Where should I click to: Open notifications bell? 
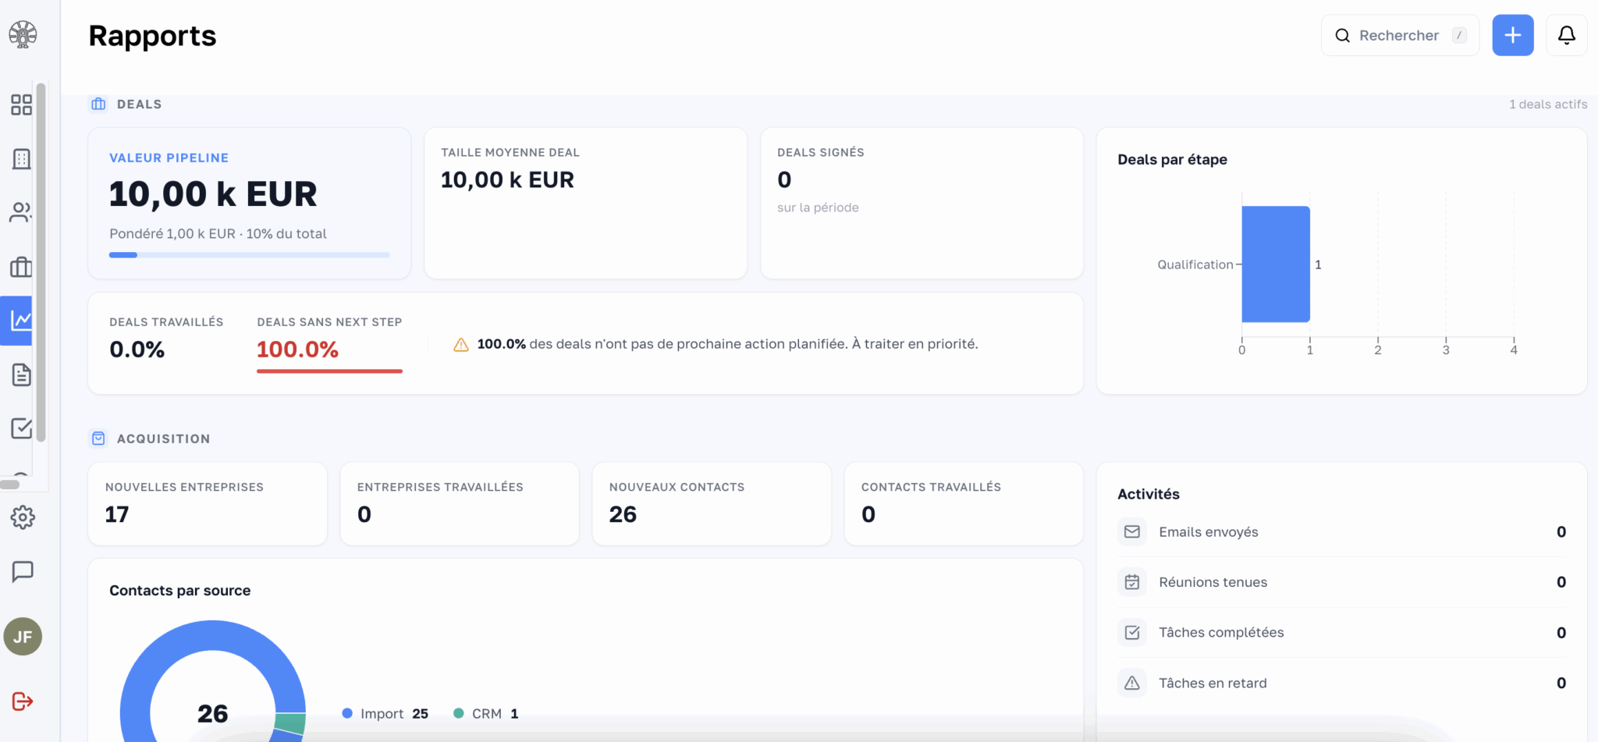[x=1566, y=35]
